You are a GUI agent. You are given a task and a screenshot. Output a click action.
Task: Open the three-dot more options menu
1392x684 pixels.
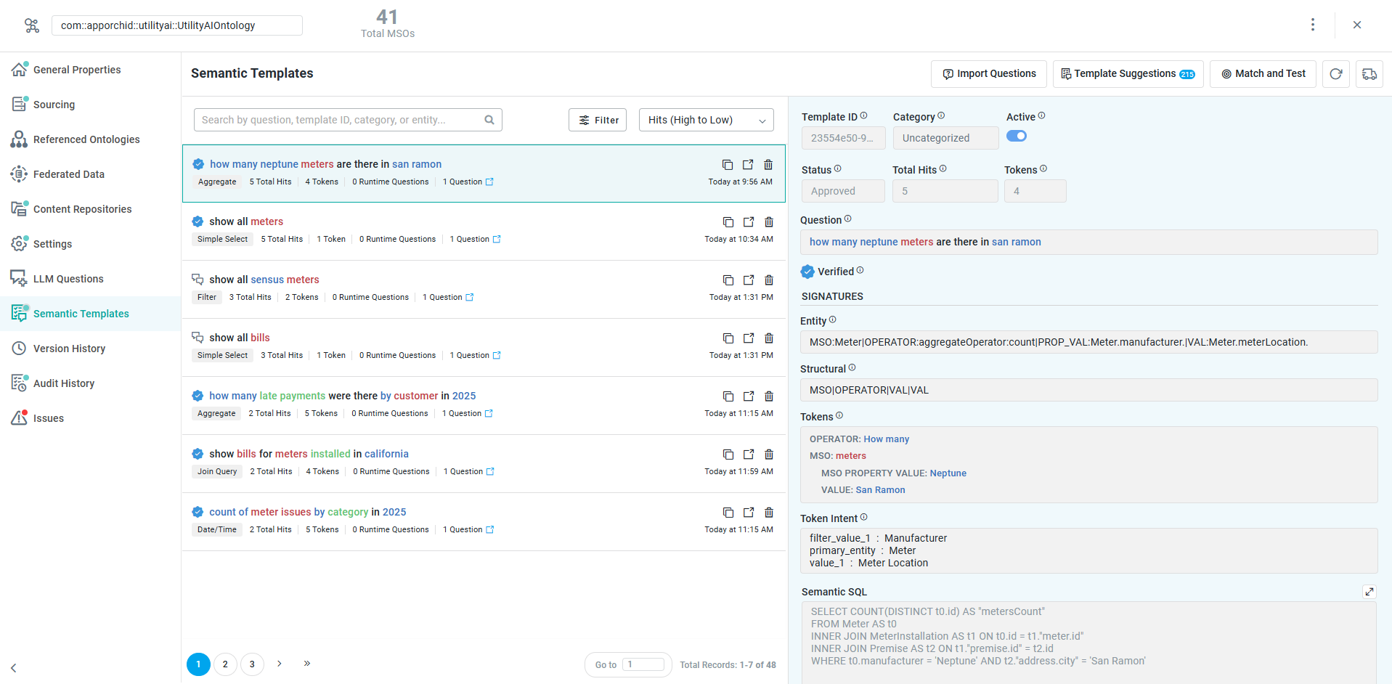pos(1313,25)
